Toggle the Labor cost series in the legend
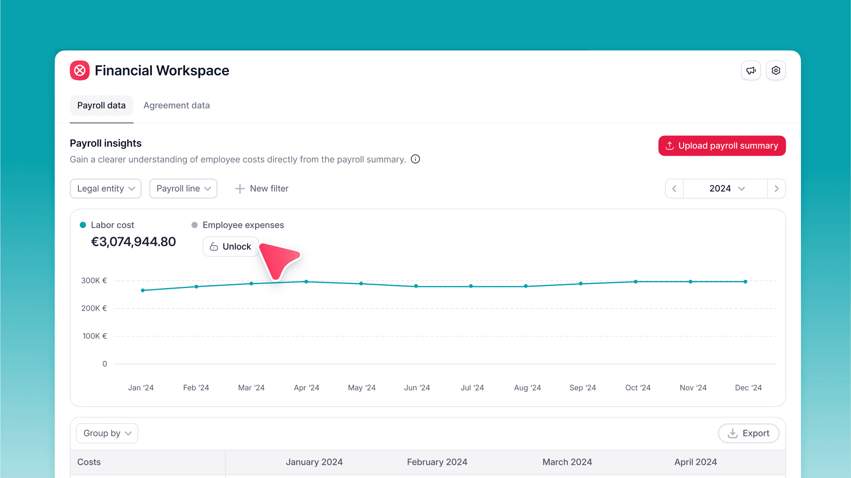851x478 pixels. (108, 225)
